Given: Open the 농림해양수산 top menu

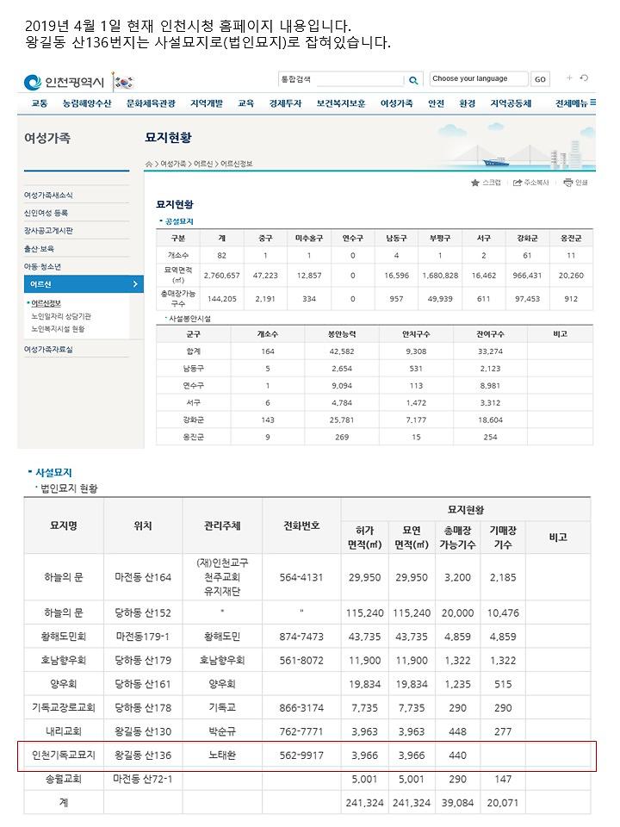Looking at the screenshot, I should (x=87, y=103).
